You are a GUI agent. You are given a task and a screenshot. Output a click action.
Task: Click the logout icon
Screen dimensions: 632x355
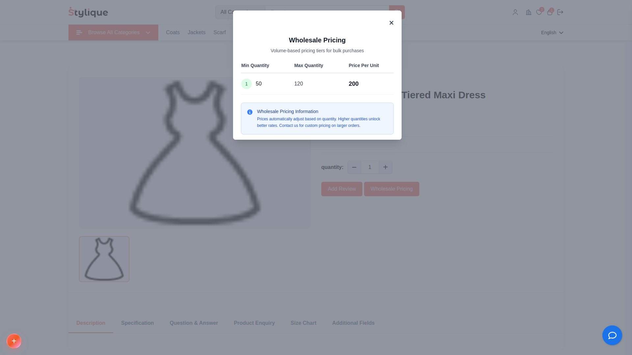tap(560, 12)
